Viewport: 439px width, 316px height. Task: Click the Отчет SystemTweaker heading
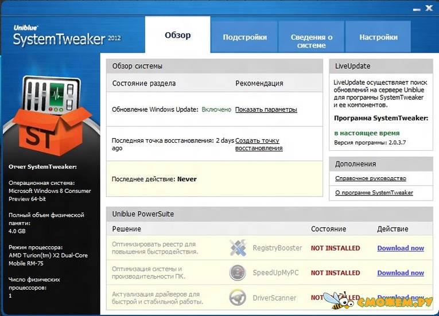(x=42, y=167)
